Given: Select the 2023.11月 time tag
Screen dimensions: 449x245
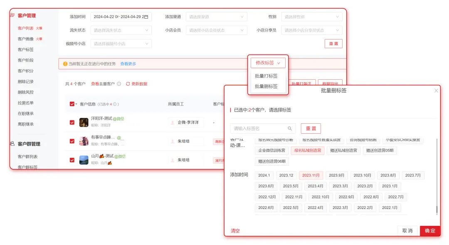Looking at the screenshot, I should (311, 175).
